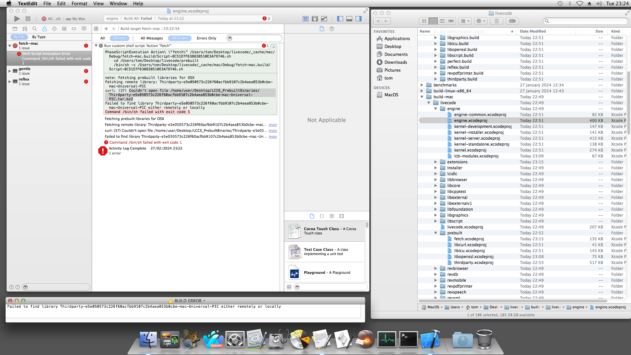Open the Format menu
The image size is (631, 355).
(80, 4)
